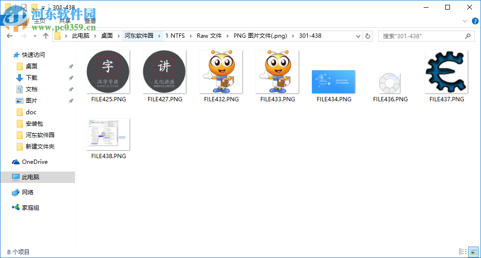Click the pin icon beside 图片
481x258 pixels.
pyautogui.click(x=71, y=101)
